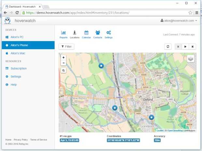Zoom in on the map
Image resolution: width=202 pixels, height=151 pixels.
64,58
